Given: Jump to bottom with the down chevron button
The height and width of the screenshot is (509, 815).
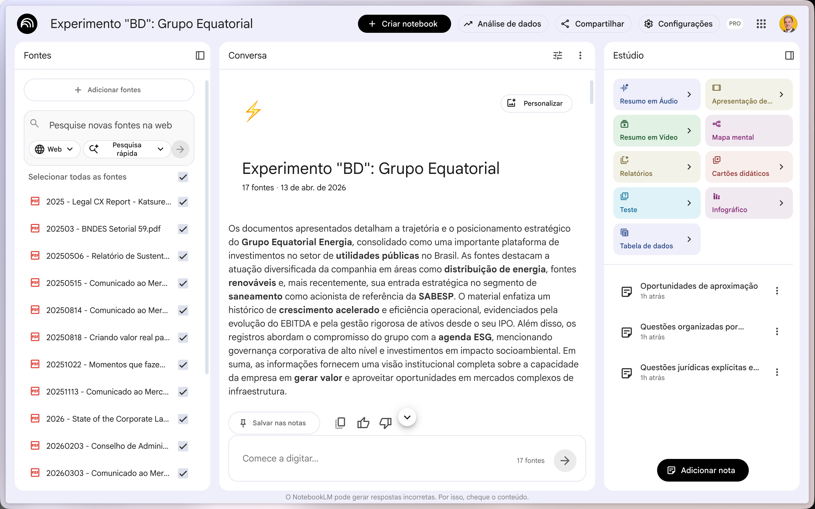Looking at the screenshot, I should (x=407, y=417).
